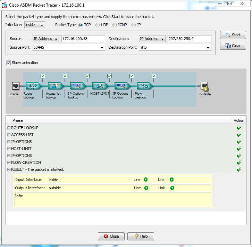Expand the first IP-OPTIONS phase

[9, 142]
